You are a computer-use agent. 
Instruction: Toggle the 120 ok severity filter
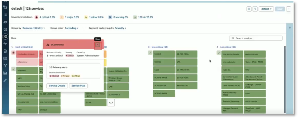(x=143, y=17)
